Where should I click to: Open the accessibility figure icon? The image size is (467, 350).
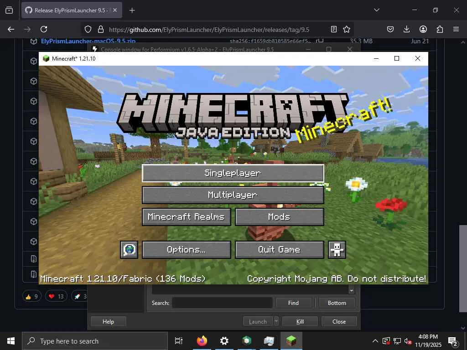pyautogui.click(x=337, y=250)
